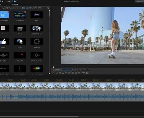Click the library scrollbar up arrow
The width and height of the screenshot is (144, 118).
pos(49,11)
